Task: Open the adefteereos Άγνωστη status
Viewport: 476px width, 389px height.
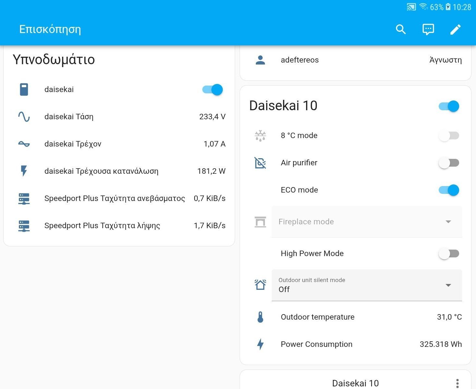Action: click(x=446, y=60)
